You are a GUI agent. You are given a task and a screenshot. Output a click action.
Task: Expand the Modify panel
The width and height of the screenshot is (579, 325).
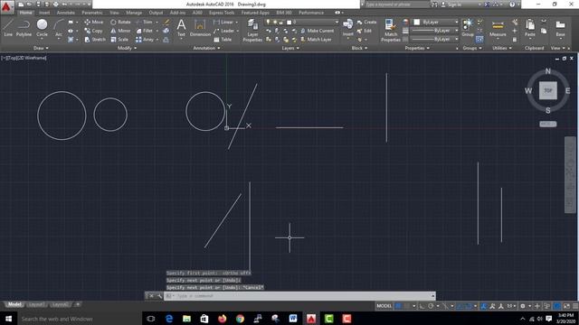(127, 48)
